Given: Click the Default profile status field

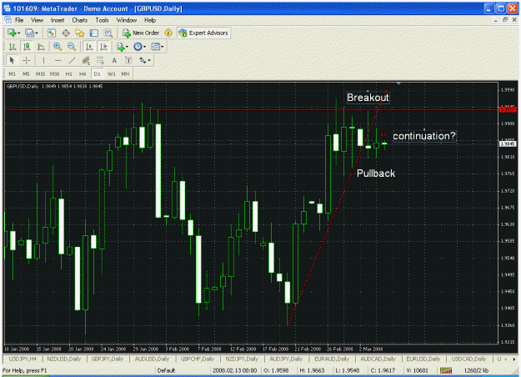Looking at the screenshot, I should [166, 370].
